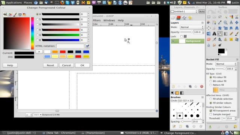This screenshot has width=240, height=135.
Task: Enable the Sample merged checkbox
Action: pos(211,114)
